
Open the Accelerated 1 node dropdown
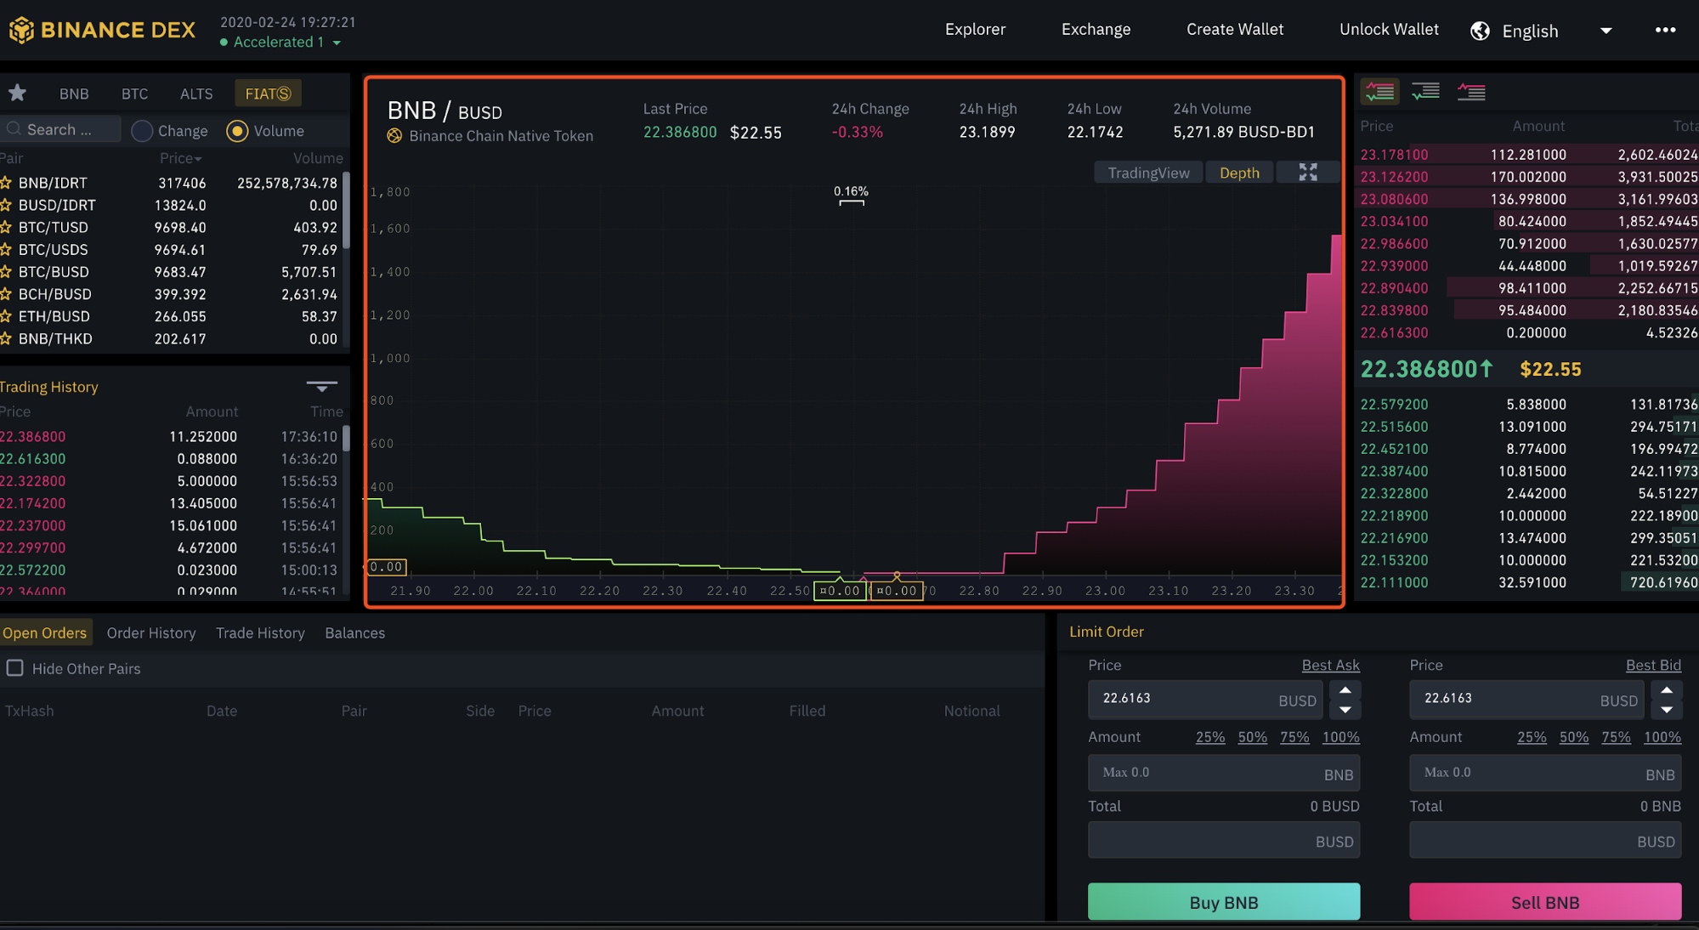[337, 43]
